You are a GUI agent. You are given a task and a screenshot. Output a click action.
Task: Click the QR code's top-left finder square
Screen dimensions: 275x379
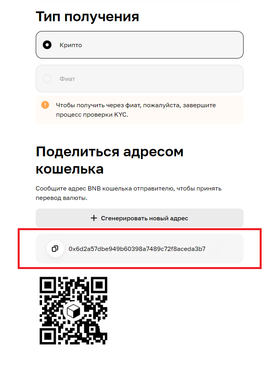coord(48,286)
